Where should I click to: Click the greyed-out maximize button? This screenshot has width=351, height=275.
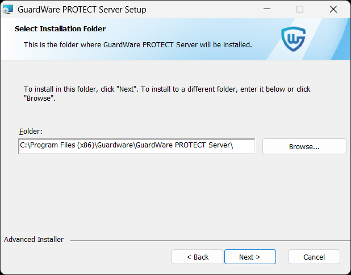[300, 9]
